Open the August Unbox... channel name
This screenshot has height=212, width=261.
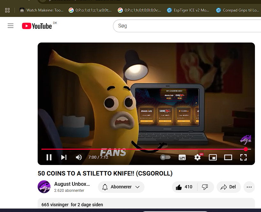(72, 184)
